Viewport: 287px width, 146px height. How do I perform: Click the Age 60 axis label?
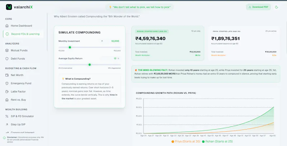[x=273, y=136]
